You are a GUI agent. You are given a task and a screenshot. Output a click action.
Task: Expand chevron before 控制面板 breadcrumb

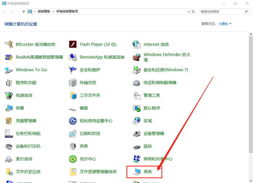pyautogui.click(x=34, y=11)
